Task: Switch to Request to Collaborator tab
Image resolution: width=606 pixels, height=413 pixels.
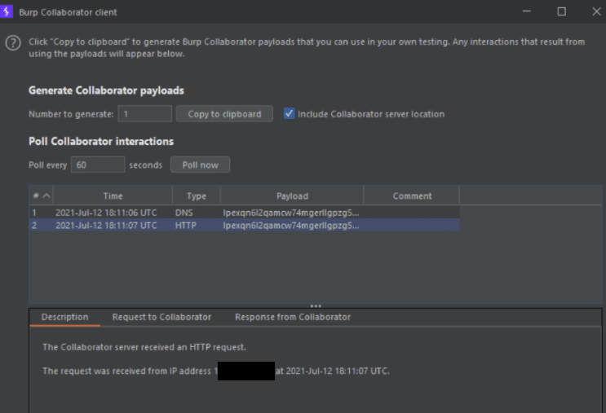Action: point(161,317)
